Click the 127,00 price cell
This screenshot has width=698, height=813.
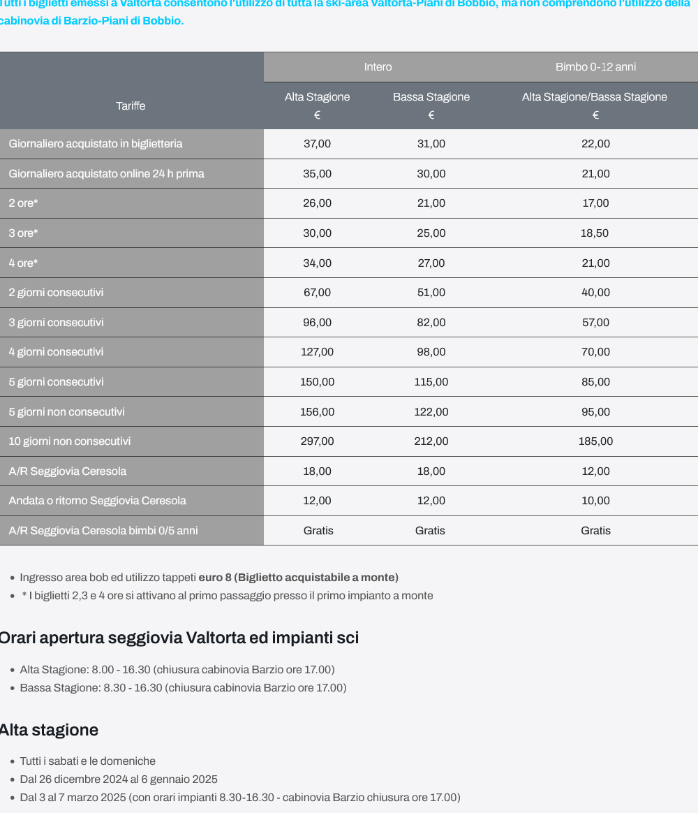pyautogui.click(x=317, y=352)
